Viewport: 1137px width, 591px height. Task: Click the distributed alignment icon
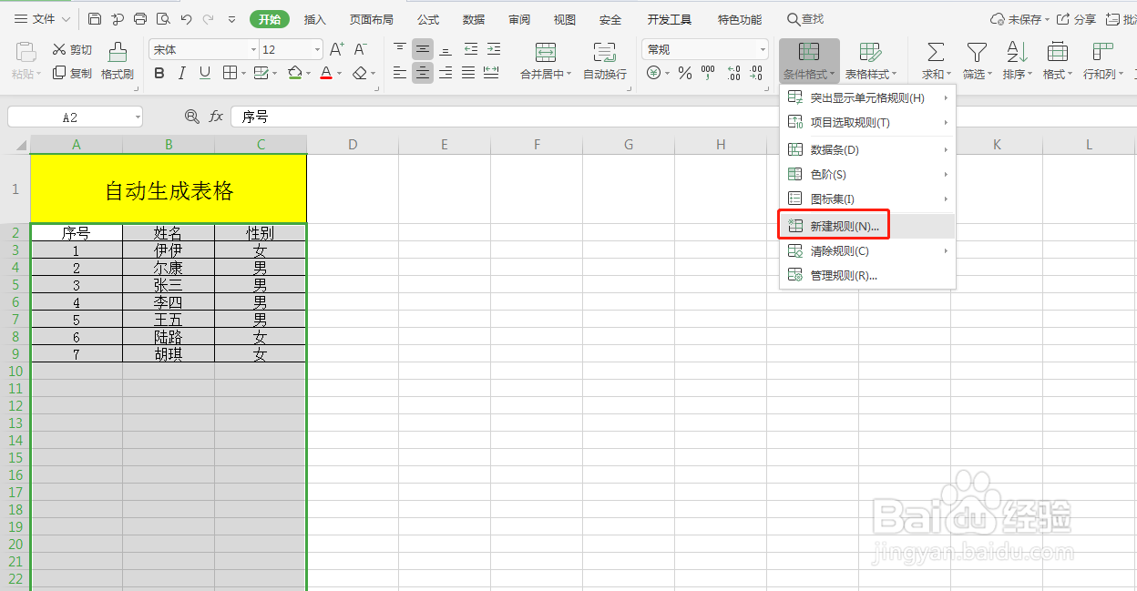[491, 74]
